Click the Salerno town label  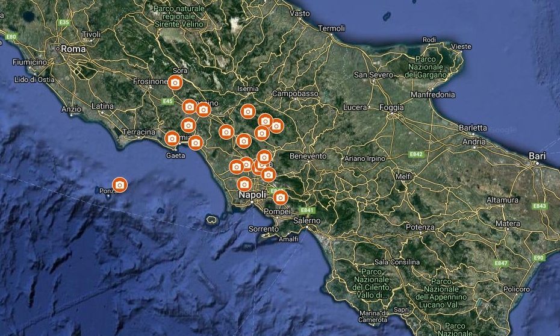point(306,220)
